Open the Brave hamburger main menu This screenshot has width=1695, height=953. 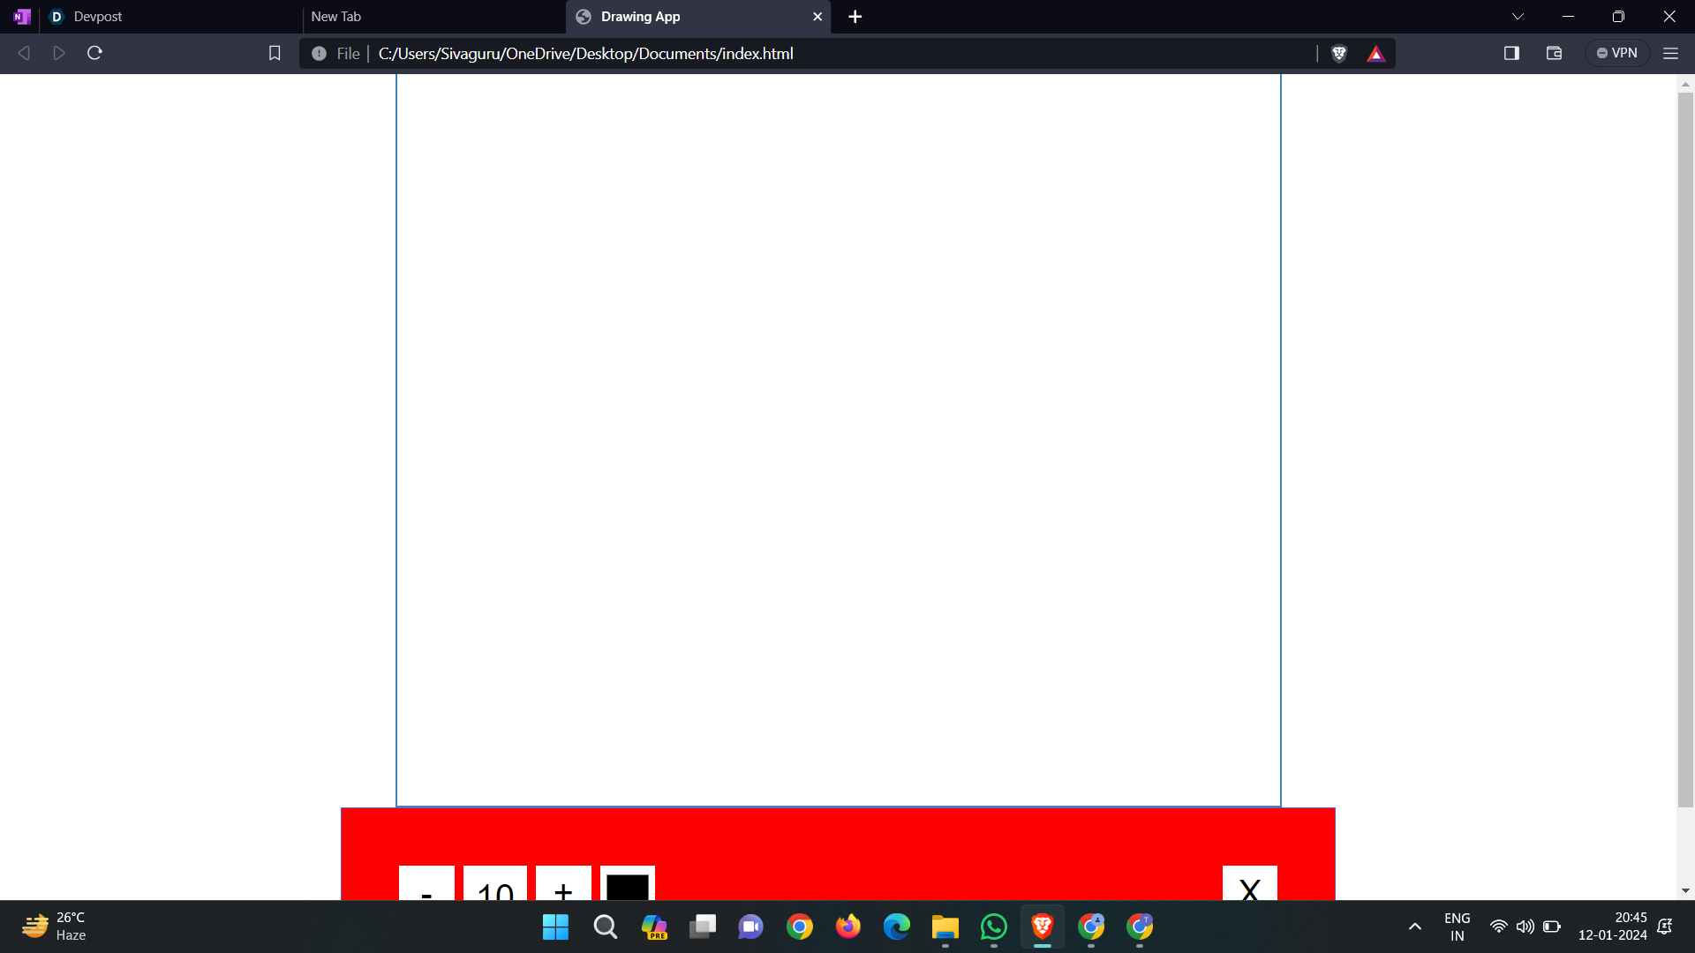[x=1670, y=54]
